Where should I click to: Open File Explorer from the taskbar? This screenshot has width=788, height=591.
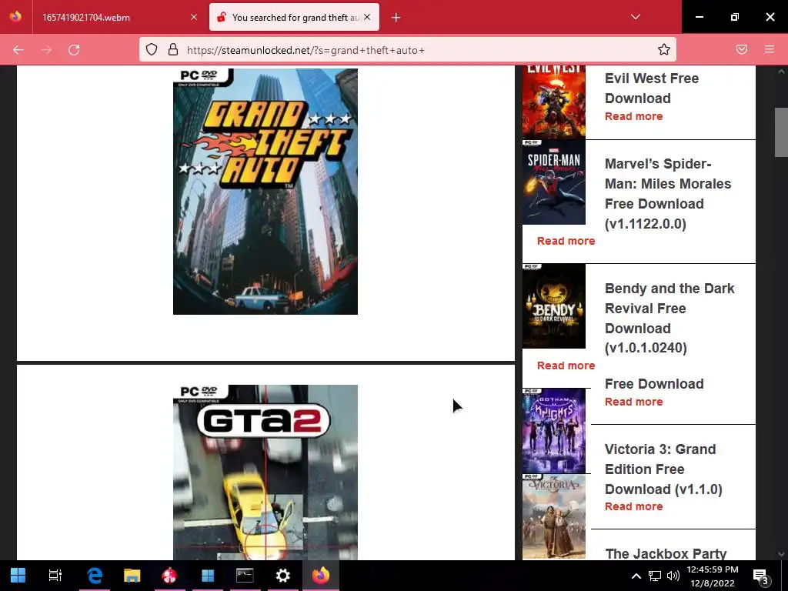click(x=132, y=576)
